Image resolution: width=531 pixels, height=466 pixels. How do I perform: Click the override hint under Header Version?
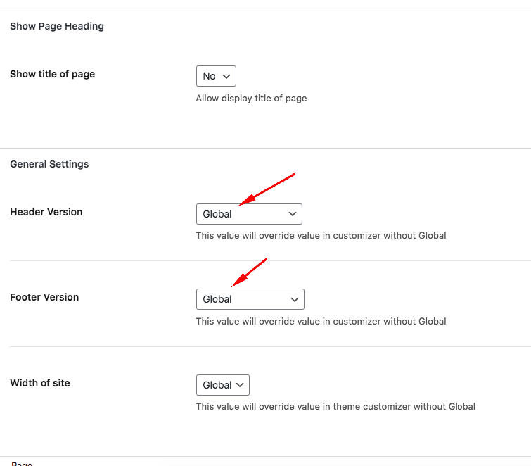[321, 236]
